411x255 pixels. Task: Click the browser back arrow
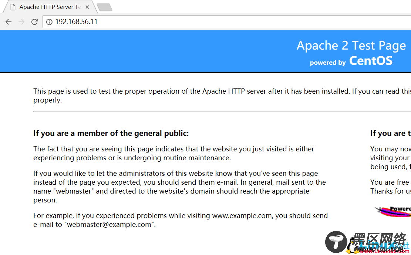[9, 22]
